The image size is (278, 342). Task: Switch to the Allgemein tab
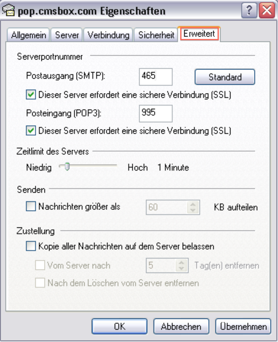(x=28, y=35)
